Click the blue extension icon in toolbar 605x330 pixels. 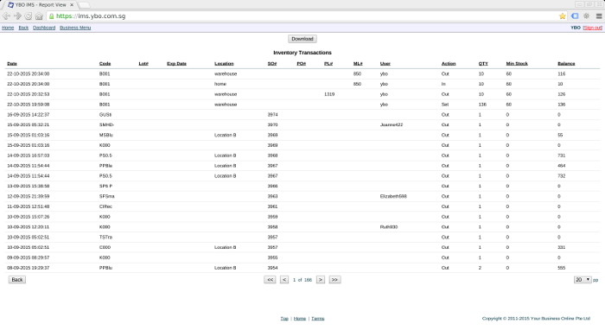[575, 16]
